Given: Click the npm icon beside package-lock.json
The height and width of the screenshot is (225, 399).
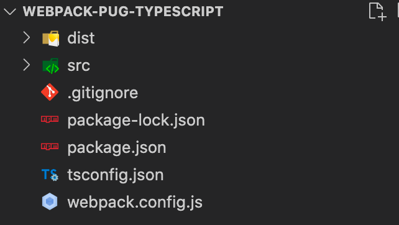Looking at the screenshot, I should (50, 119).
